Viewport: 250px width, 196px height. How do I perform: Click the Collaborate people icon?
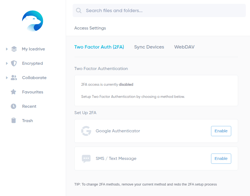[x=14, y=78]
